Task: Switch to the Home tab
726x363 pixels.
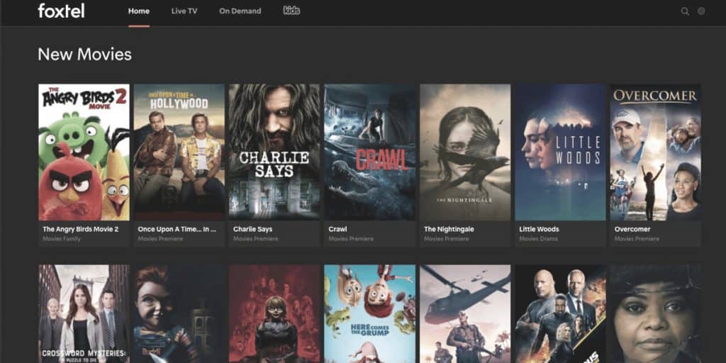Action: (139, 11)
